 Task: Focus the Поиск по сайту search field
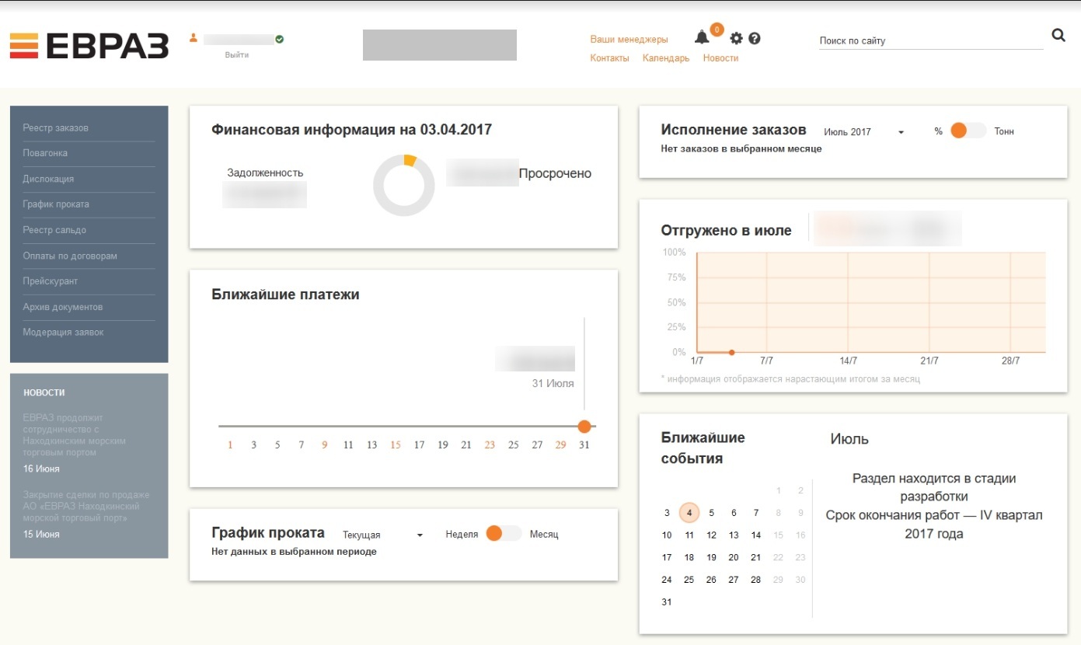(x=931, y=40)
